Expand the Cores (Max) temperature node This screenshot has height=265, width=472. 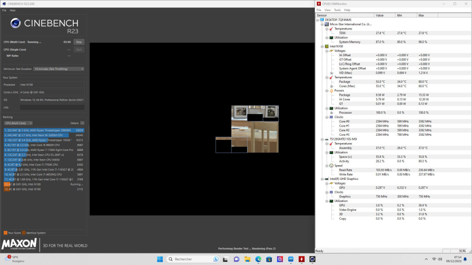332,86
